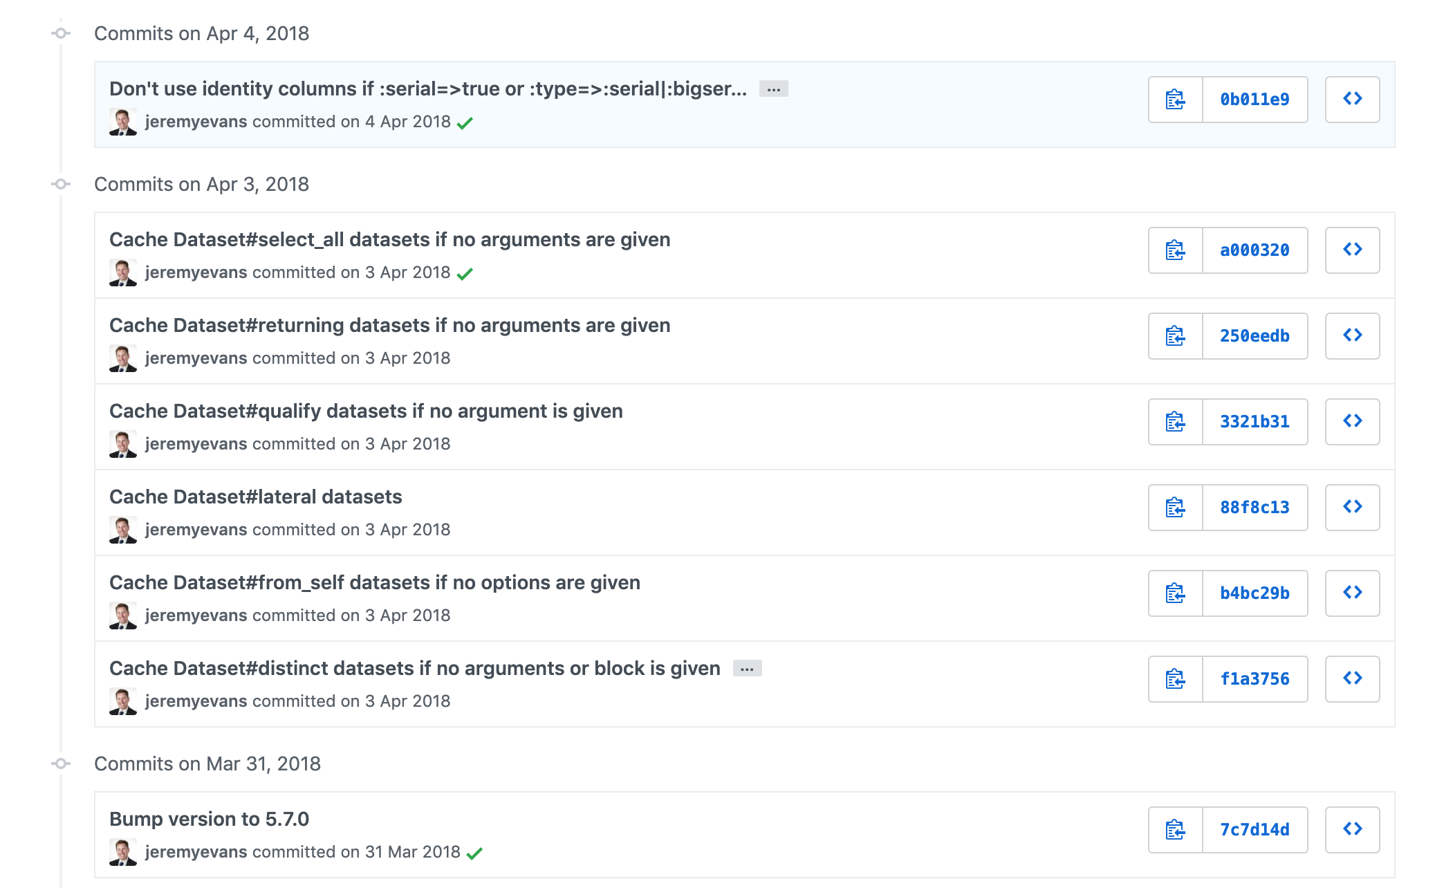Screen dimensions: 1444x888
Task: Browse code at commit f1a3756
Action: (x=1352, y=678)
